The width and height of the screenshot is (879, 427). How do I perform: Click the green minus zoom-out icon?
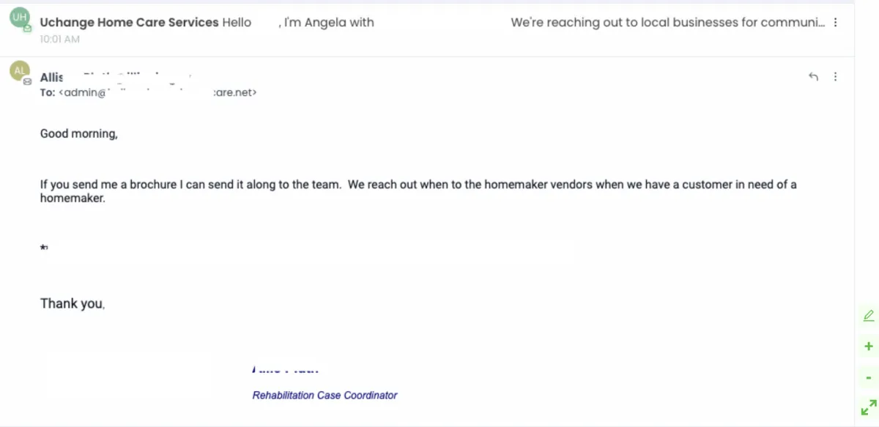(869, 378)
